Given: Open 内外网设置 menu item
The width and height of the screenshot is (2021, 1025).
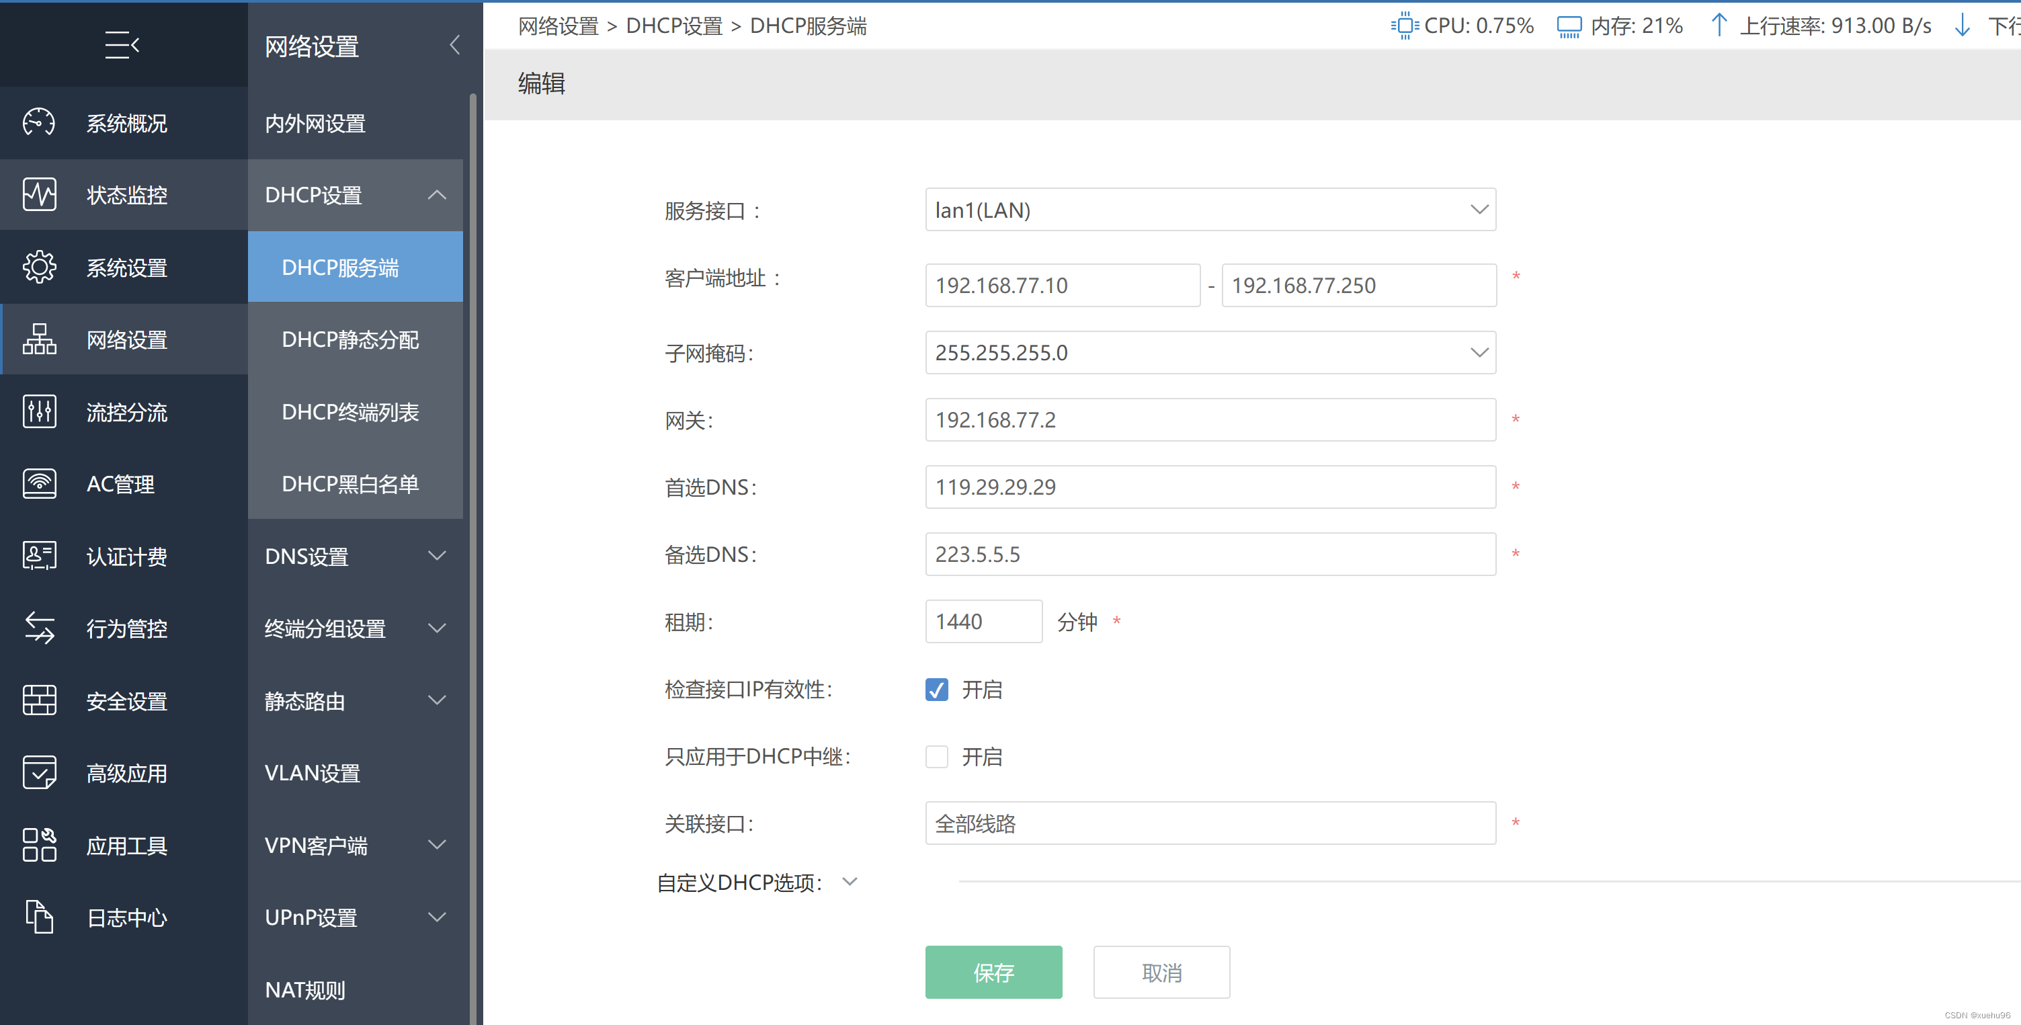Looking at the screenshot, I should coord(356,122).
